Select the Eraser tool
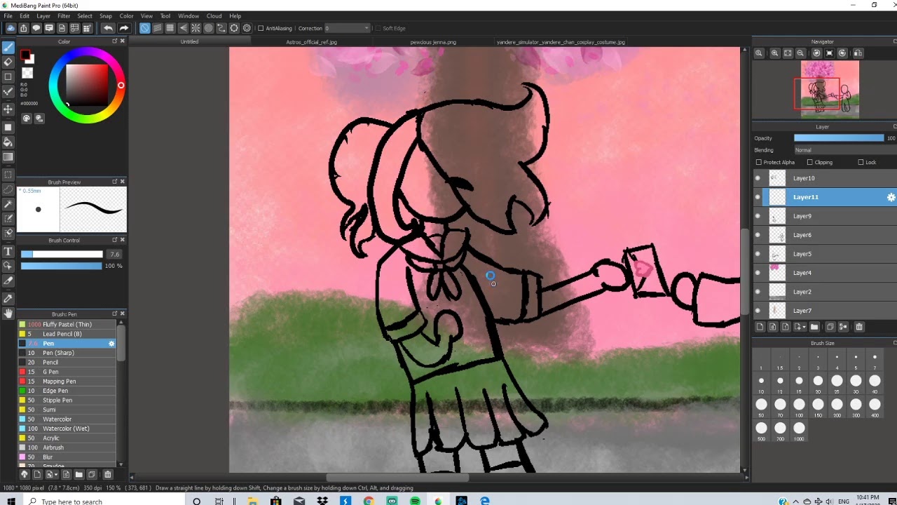This screenshot has height=505, width=897. [8, 62]
